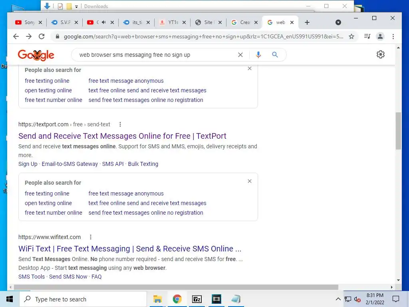Viewport: 409px width, 307px height.
Task: Mute the audio-playing YouTube tab
Action: point(103,22)
